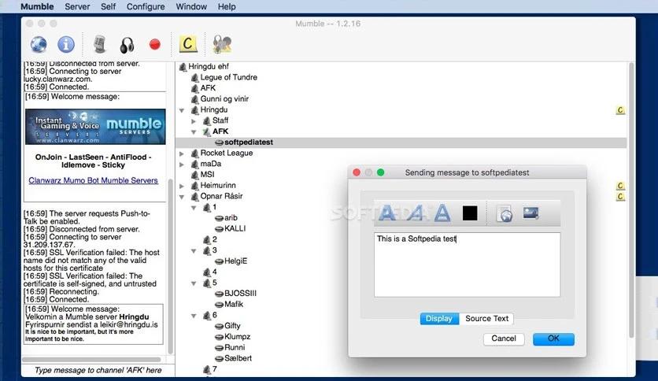658x381 pixels.
Task: Open comment icon on Heimurinn channel row
Action: click(x=620, y=186)
